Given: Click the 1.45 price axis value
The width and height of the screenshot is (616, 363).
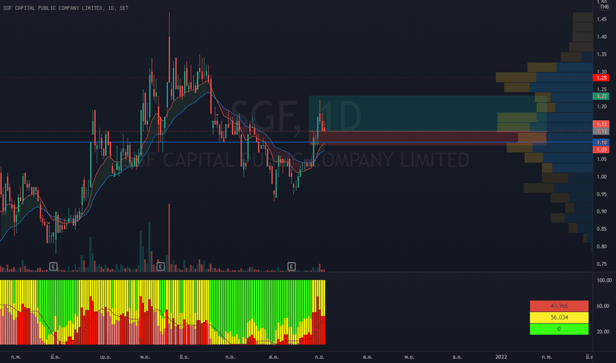Looking at the screenshot, I should [601, 19].
